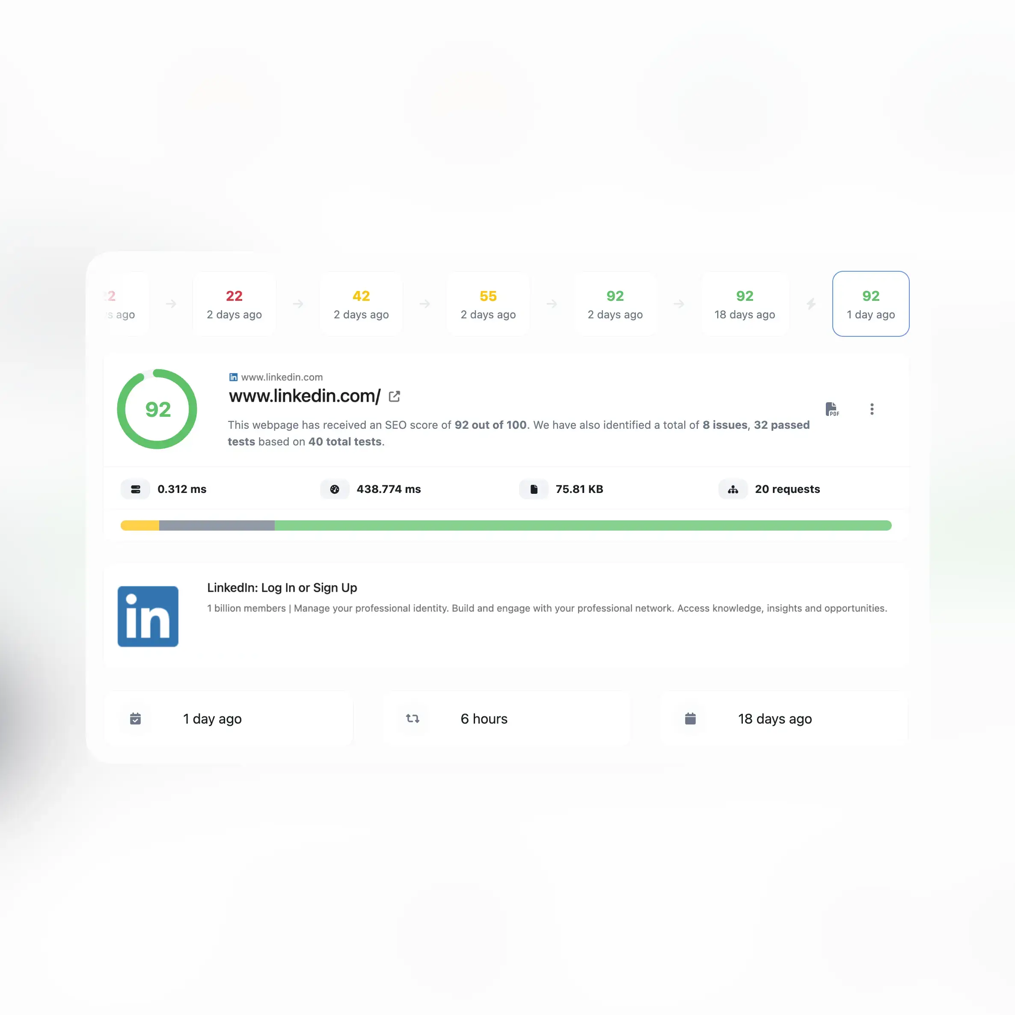The image size is (1015, 1015).
Task: Click yellow segment of the results bar
Action: coord(140,525)
